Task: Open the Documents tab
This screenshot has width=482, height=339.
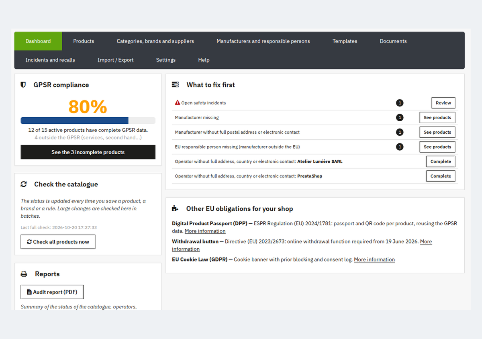Action: (x=393, y=41)
